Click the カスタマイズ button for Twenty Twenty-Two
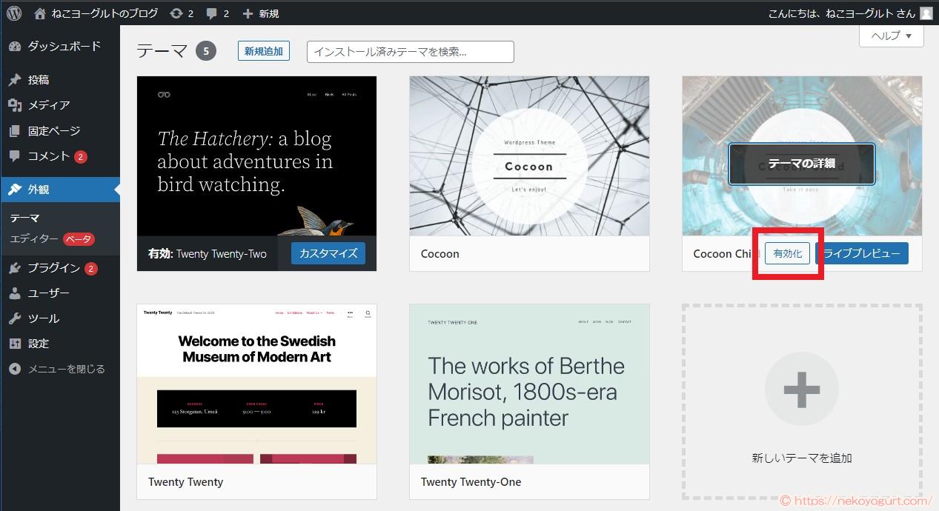The height and width of the screenshot is (511, 939). (328, 253)
